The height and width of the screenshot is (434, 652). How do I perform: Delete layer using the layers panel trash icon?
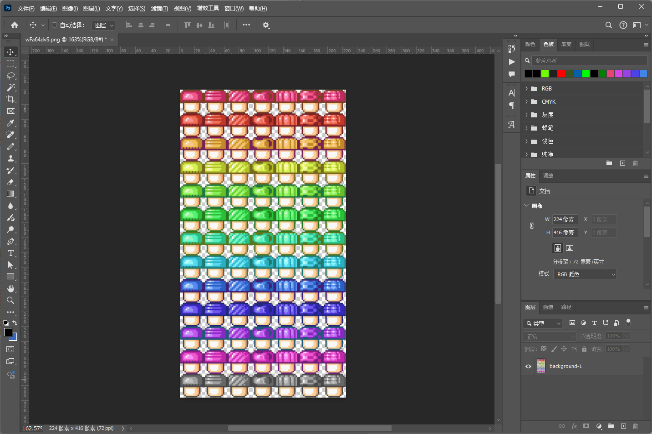(635, 426)
